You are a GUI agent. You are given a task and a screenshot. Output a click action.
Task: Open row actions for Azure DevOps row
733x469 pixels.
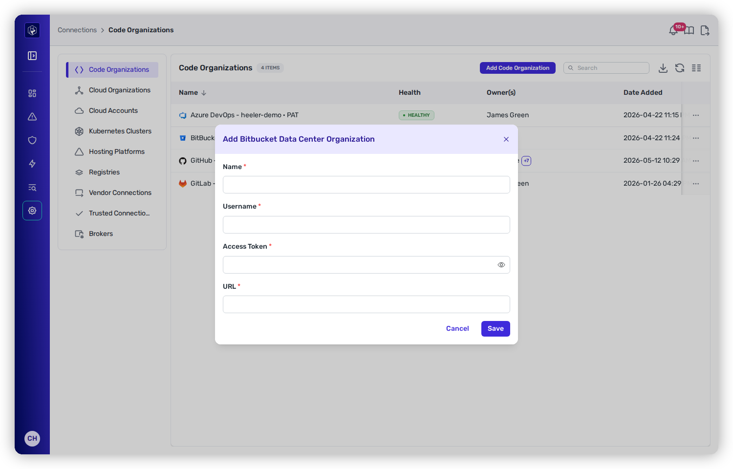pos(696,115)
